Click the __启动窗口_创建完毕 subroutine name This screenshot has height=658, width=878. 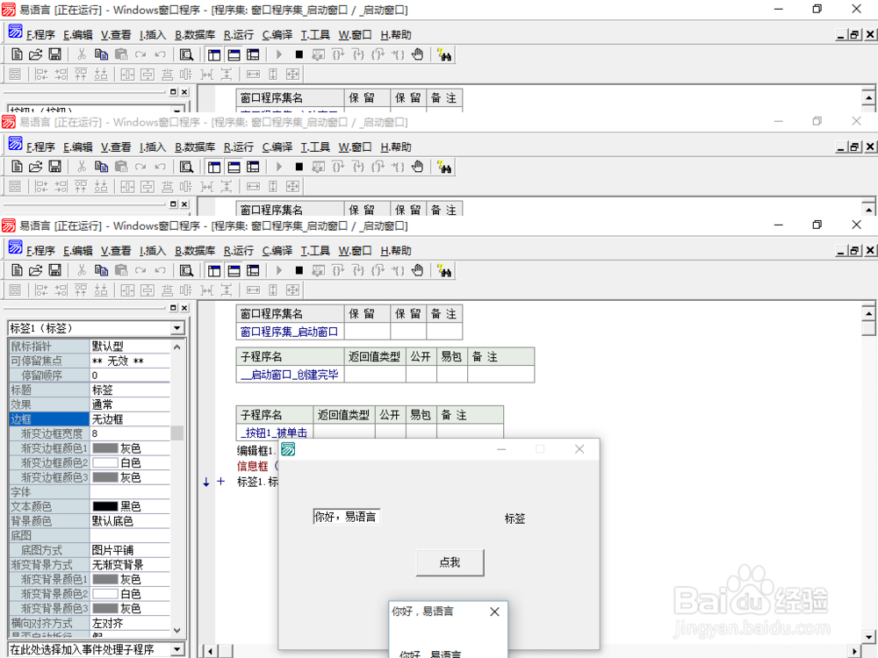[289, 375]
